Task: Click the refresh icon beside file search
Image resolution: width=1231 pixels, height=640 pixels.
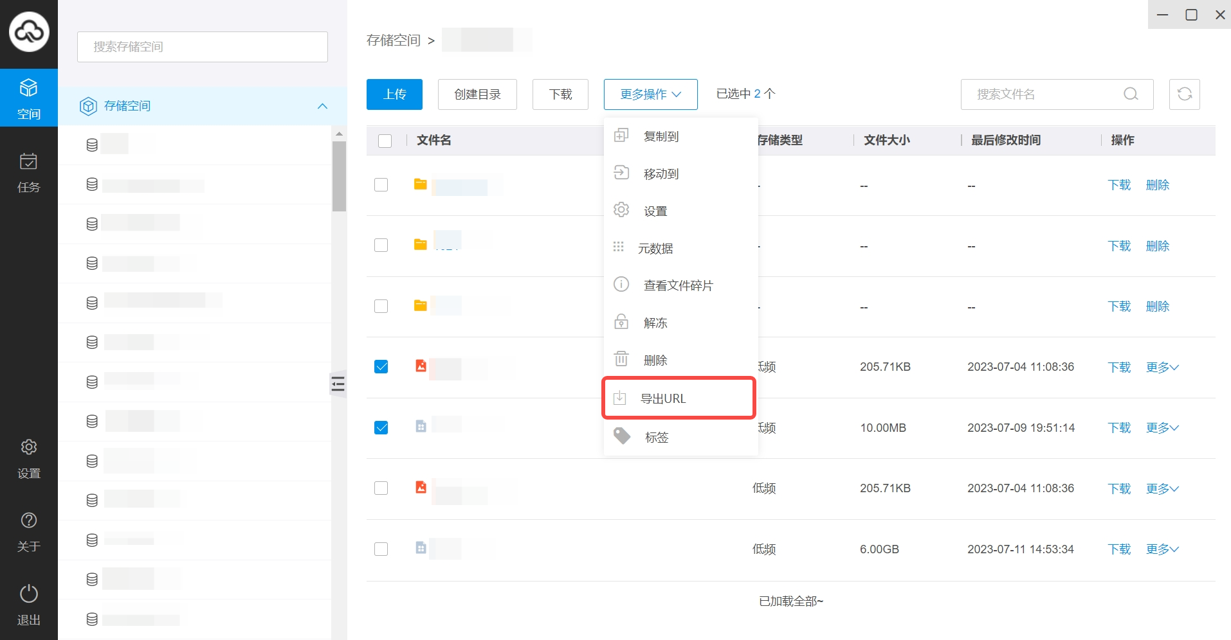Action: [x=1184, y=94]
